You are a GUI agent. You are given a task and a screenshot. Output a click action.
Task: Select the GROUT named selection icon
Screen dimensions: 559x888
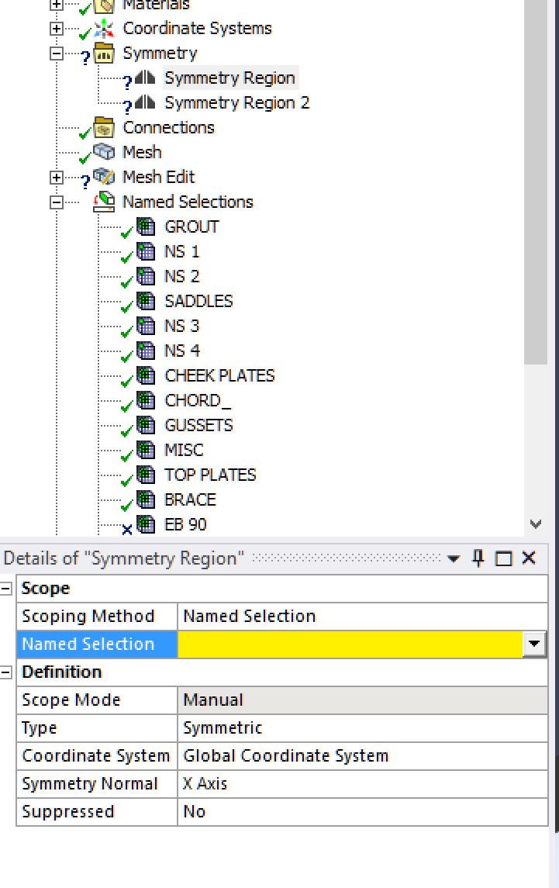(x=146, y=226)
